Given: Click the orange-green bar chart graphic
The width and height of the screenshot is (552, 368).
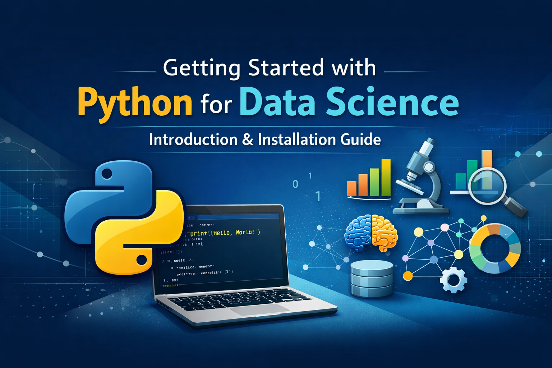Looking at the screenshot, I should pyautogui.click(x=369, y=179).
